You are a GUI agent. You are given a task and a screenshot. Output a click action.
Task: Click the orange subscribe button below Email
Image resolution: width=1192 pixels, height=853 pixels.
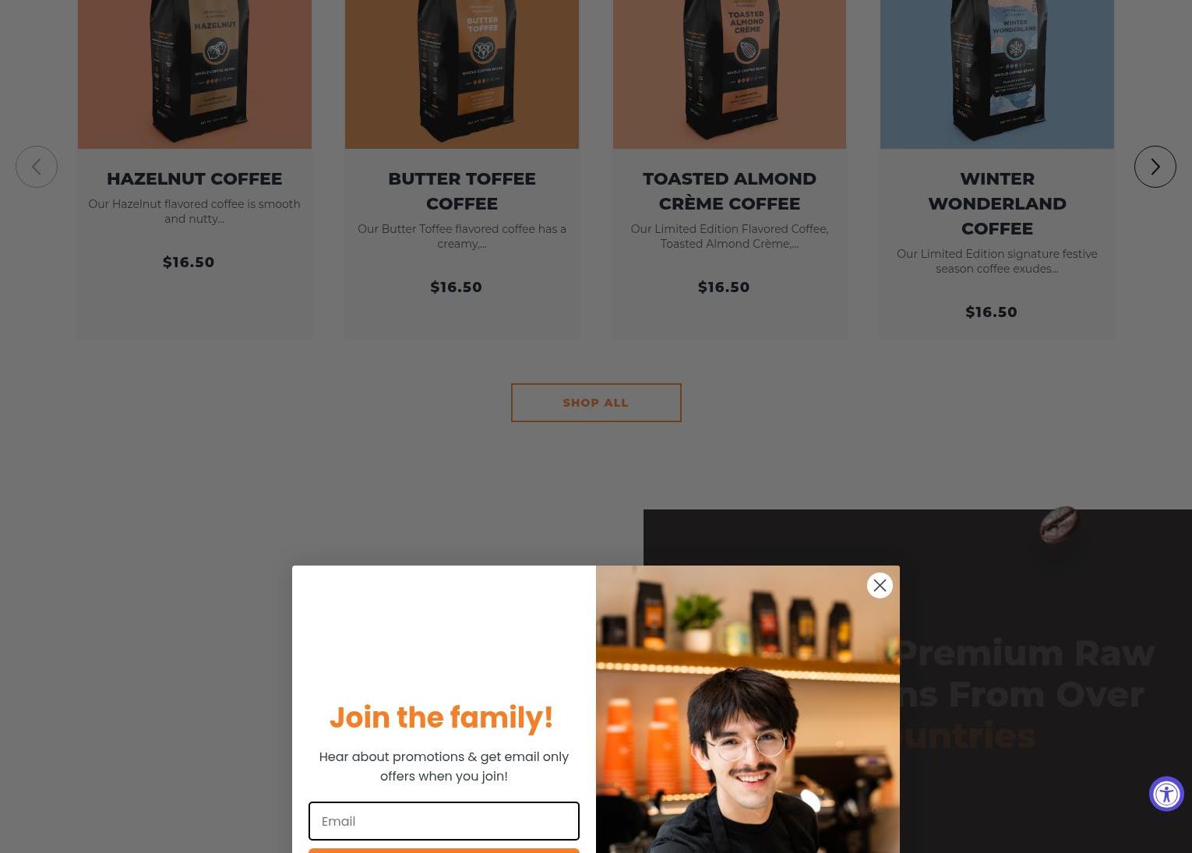coord(444,851)
